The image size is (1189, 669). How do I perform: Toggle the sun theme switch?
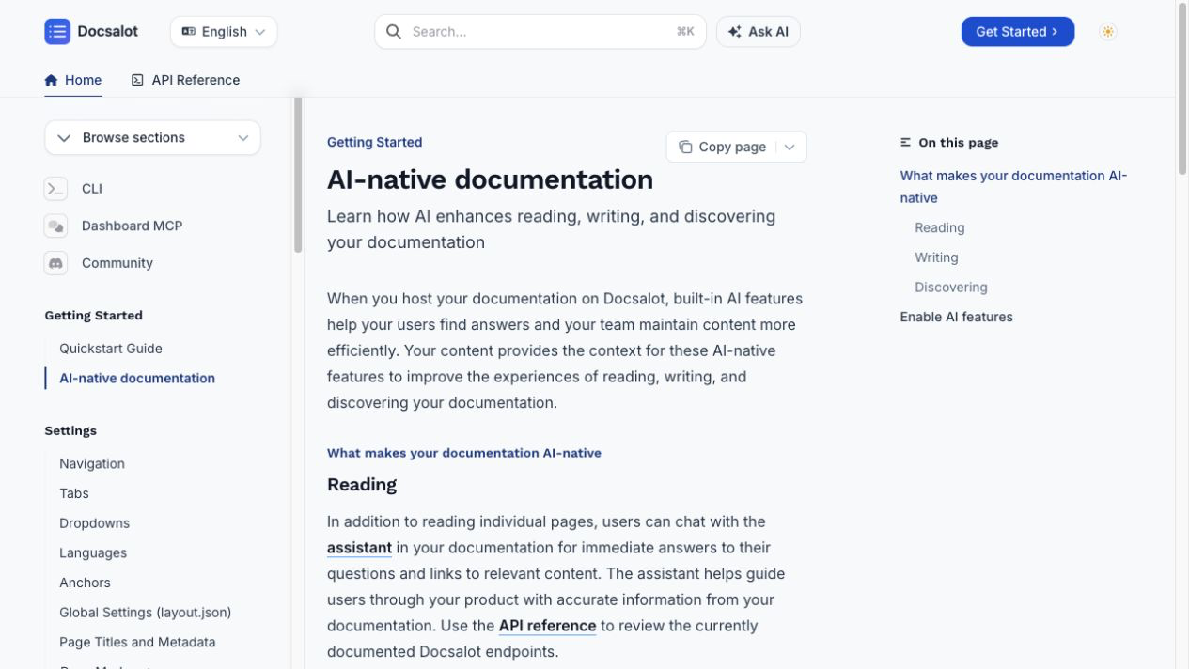pyautogui.click(x=1108, y=31)
